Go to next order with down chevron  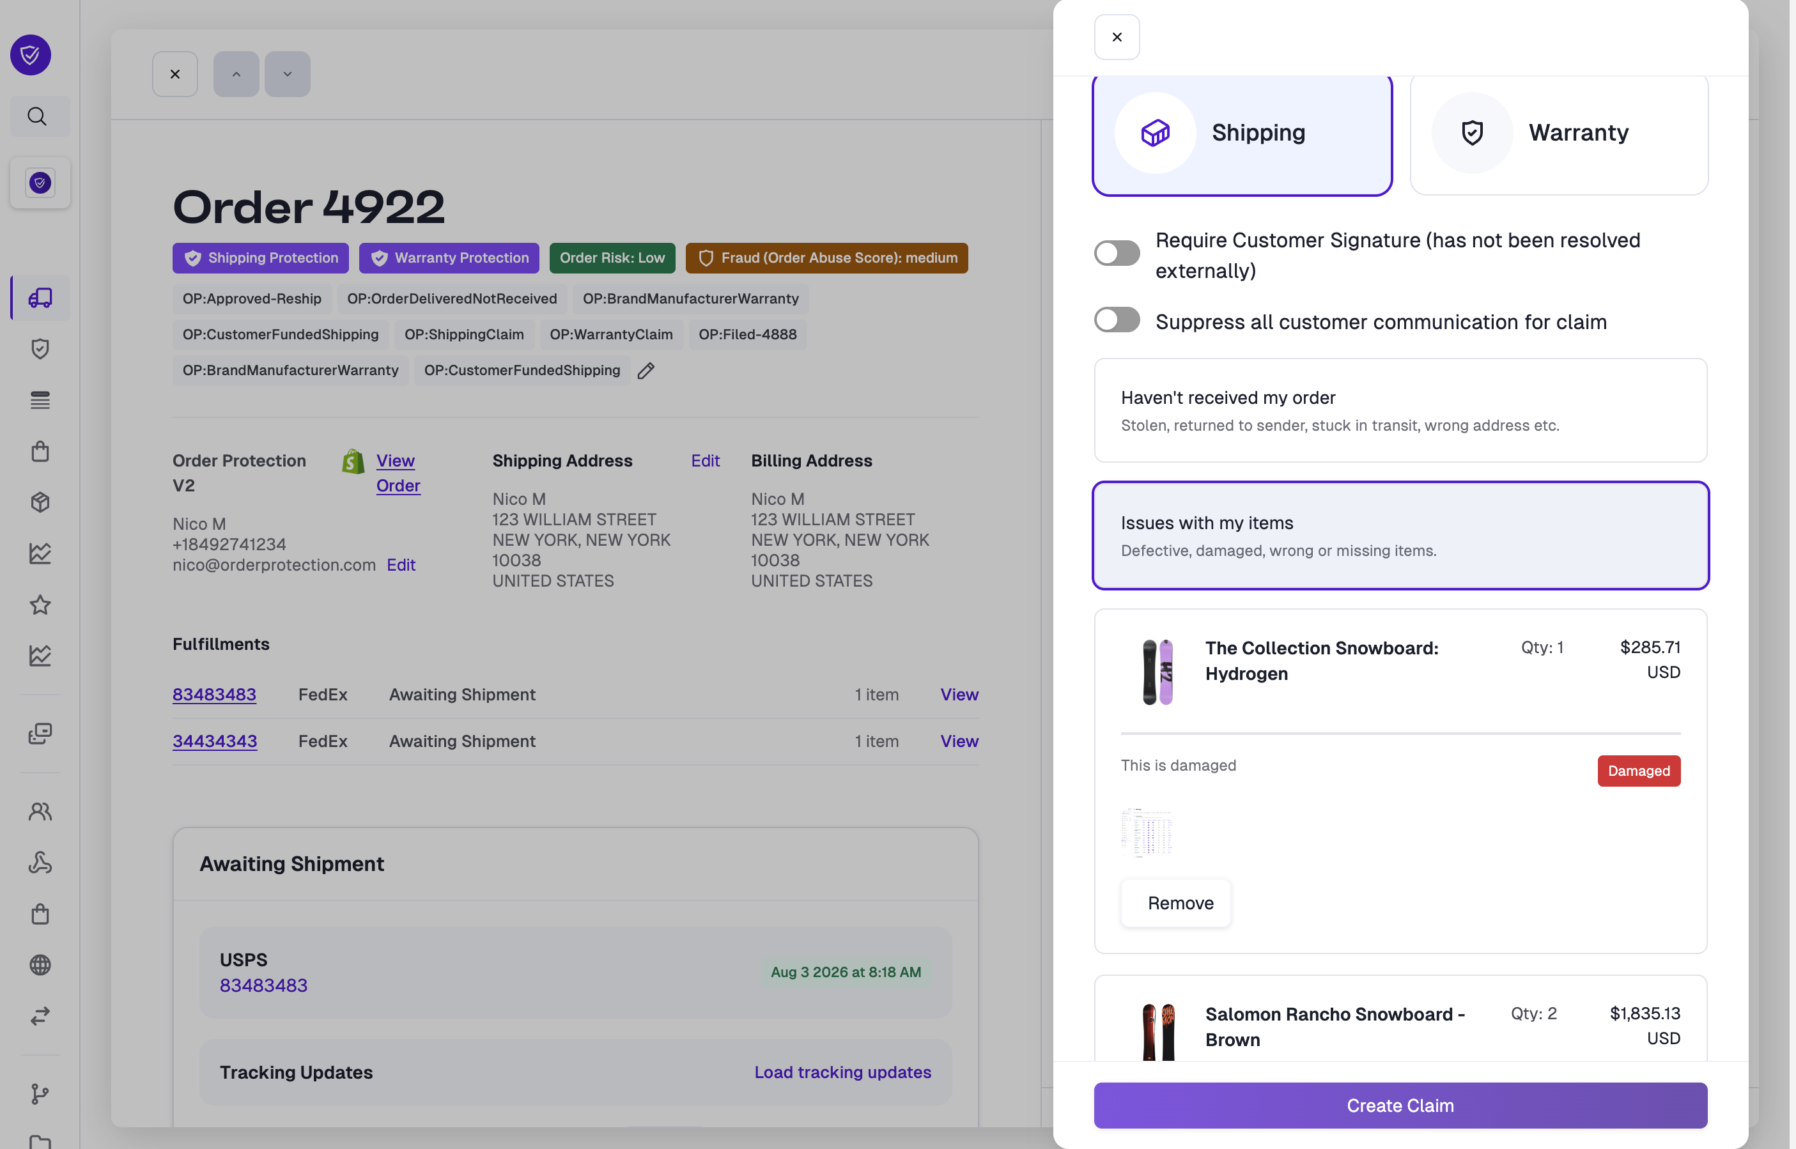pyautogui.click(x=287, y=74)
